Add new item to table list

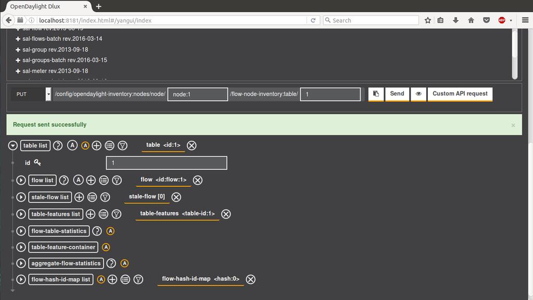point(96,145)
